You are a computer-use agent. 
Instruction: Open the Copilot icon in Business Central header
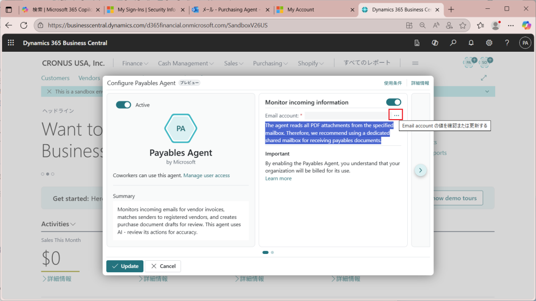[x=435, y=43]
